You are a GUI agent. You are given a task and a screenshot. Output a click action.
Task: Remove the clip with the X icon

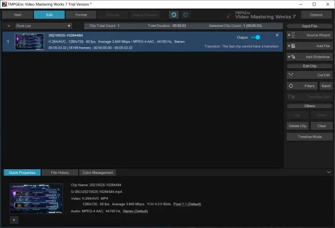click(277, 35)
